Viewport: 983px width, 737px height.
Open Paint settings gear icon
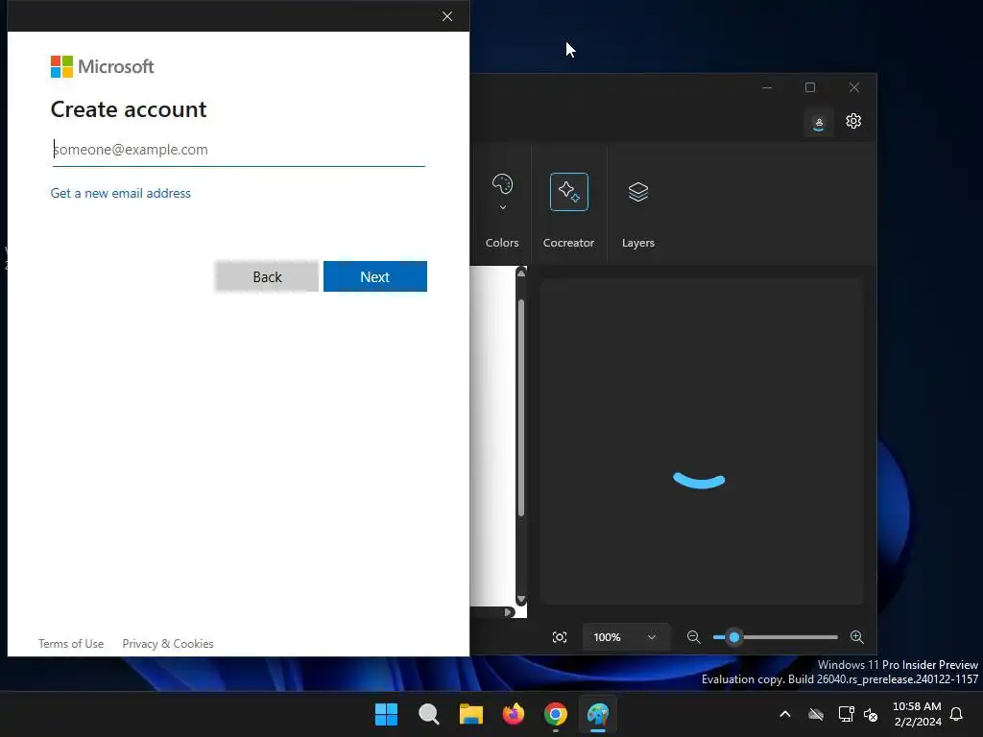tap(853, 121)
